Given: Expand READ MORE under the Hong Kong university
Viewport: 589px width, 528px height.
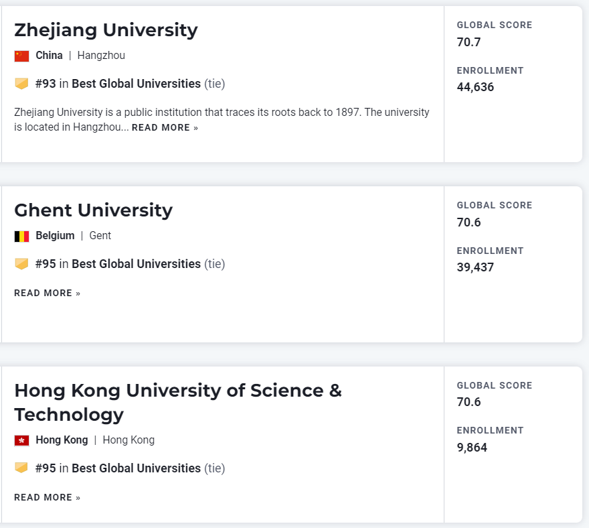Looking at the screenshot, I should (47, 497).
